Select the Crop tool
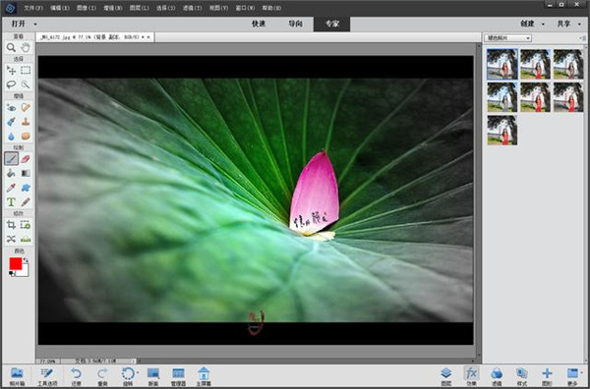Screen dimensions: 590x389 (11, 225)
